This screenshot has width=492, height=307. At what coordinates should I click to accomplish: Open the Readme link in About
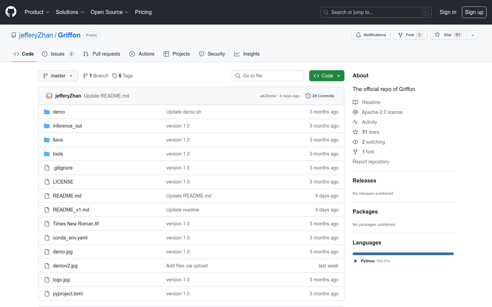point(366,102)
